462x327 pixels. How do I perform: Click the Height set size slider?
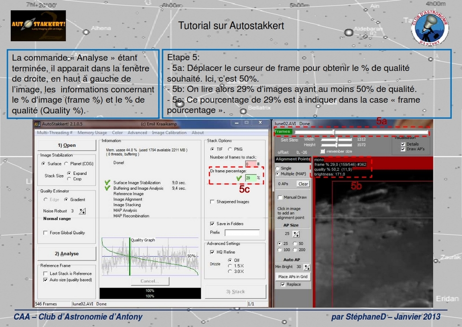pos(336,145)
